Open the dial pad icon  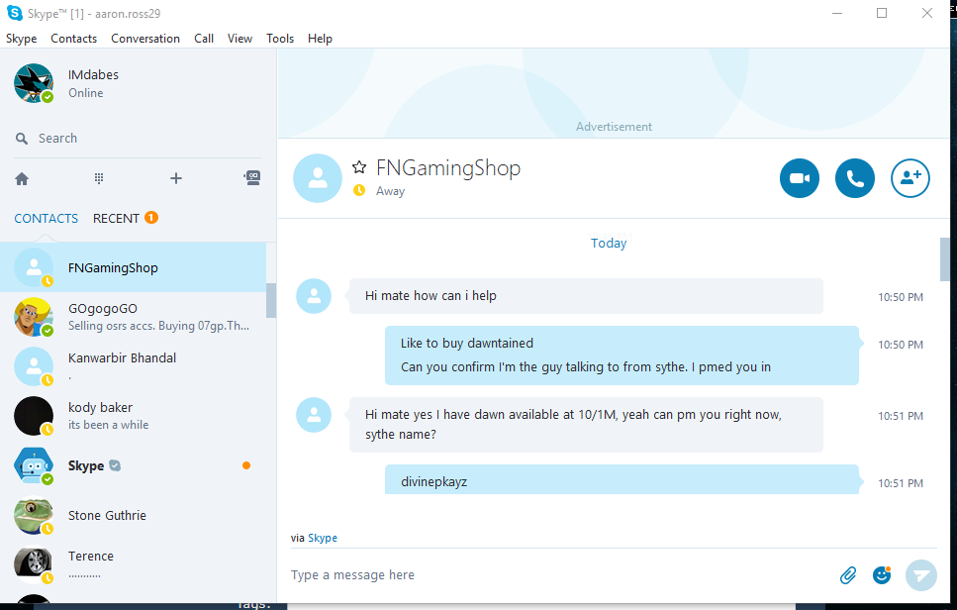pos(99,178)
